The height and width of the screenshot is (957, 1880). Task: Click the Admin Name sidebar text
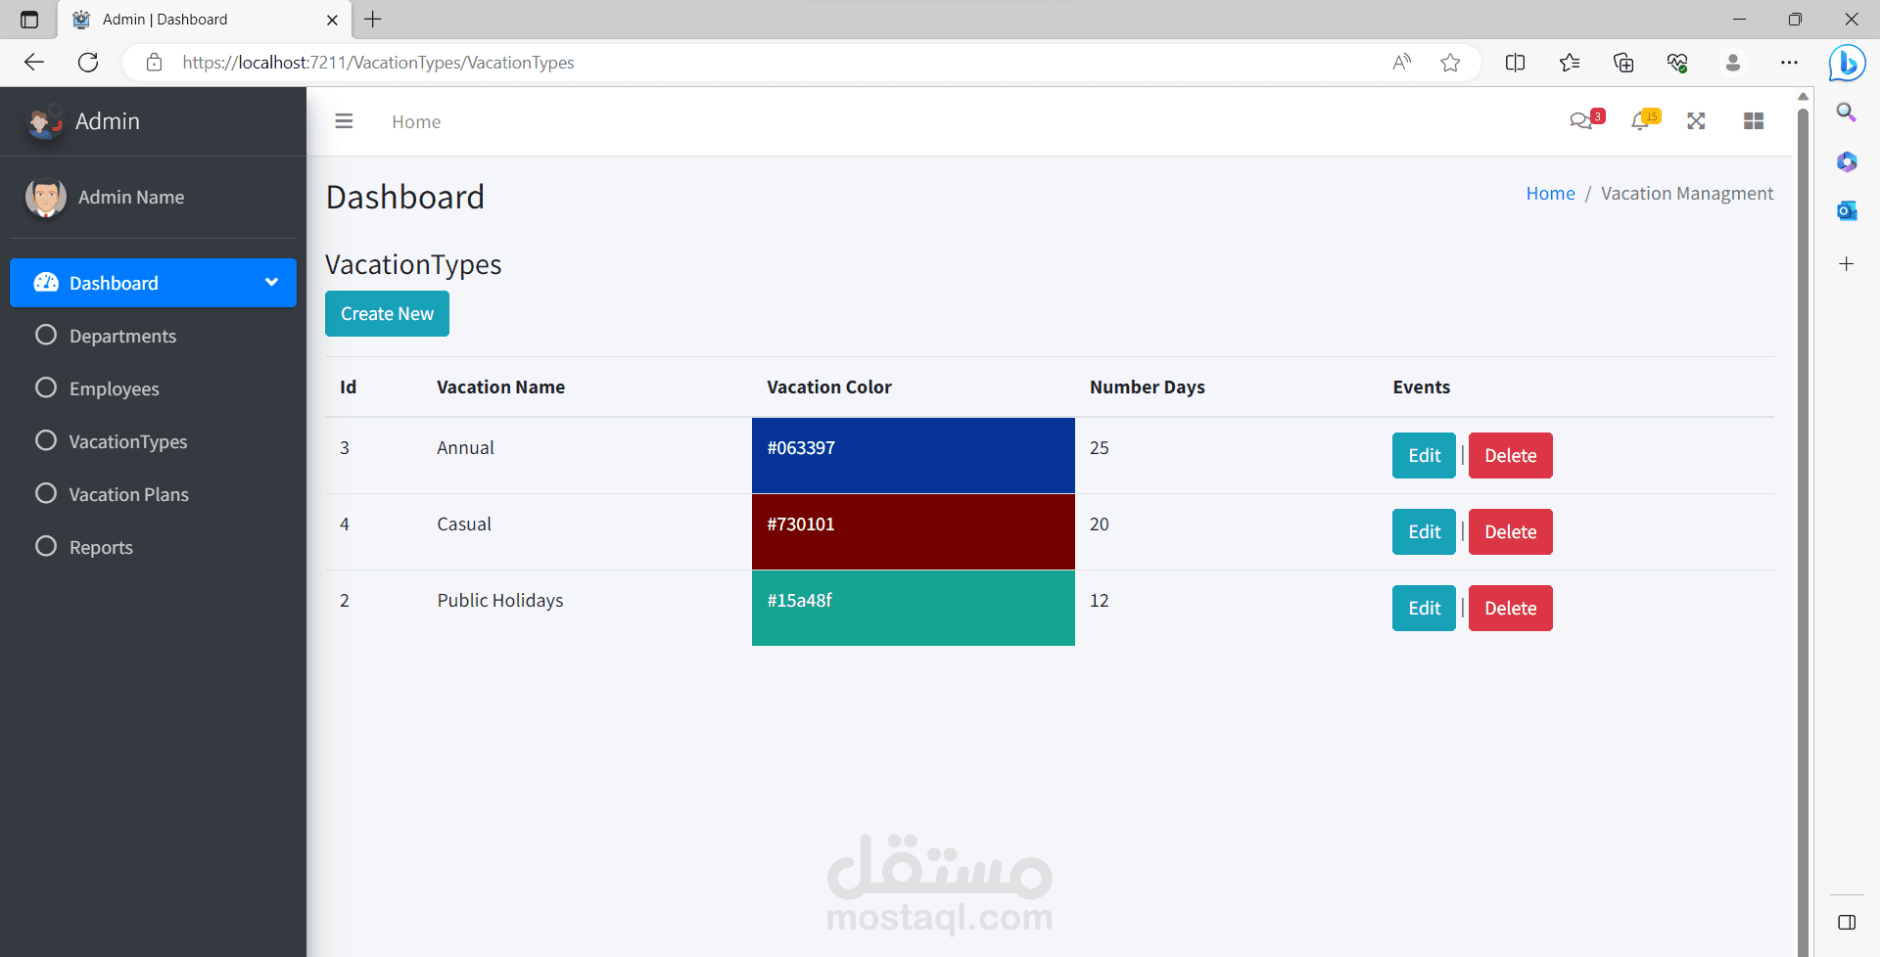(131, 197)
